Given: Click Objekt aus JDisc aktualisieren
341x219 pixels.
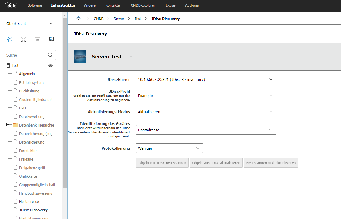Looking at the screenshot, I should [216, 163].
